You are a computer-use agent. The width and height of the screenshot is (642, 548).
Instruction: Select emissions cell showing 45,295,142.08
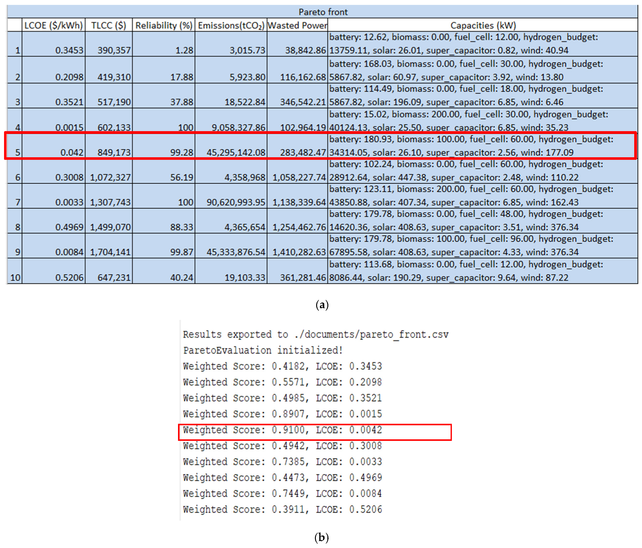coord(231,146)
